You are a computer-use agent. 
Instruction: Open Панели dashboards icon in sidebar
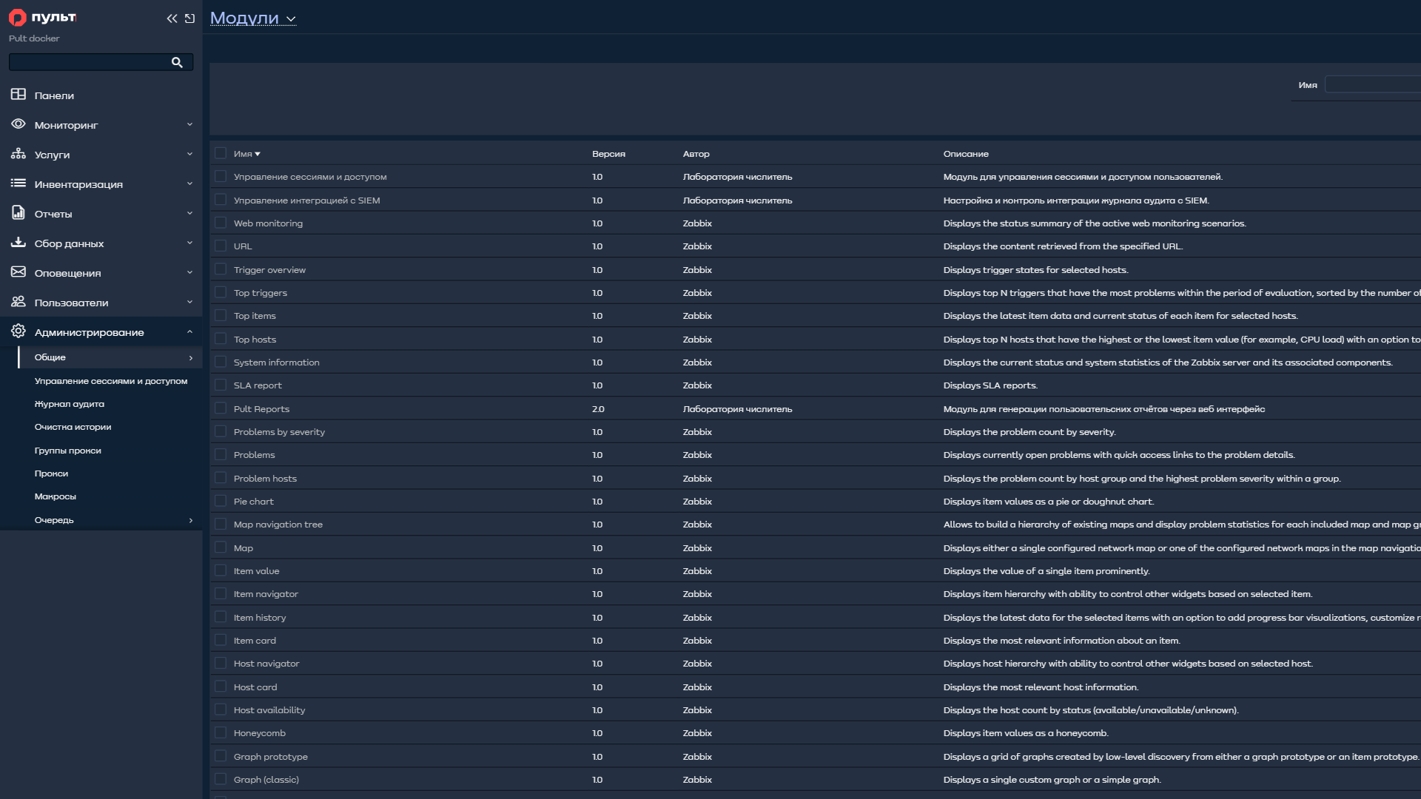click(19, 94)
